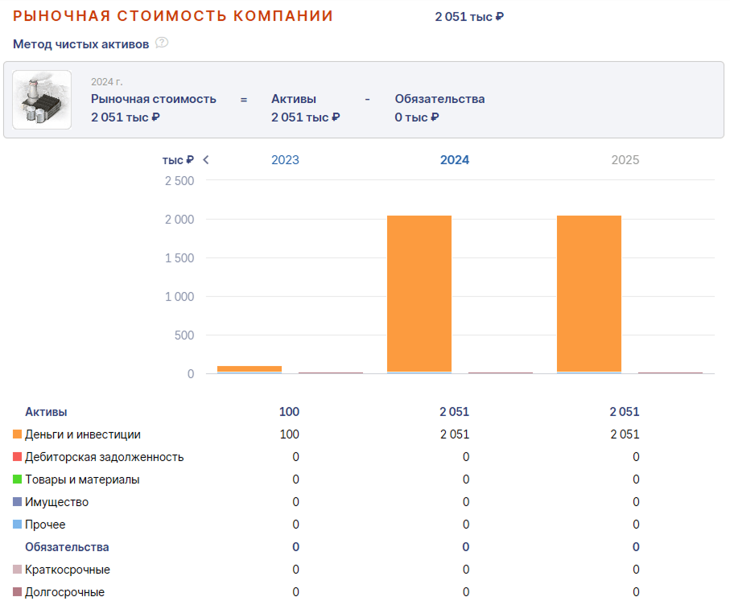Click the 2 500 axis label

tap(179, 180)
